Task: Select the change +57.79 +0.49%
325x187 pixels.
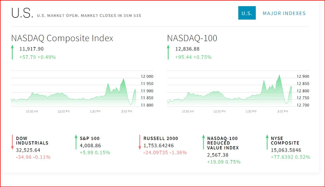Action: tap(37, 57)
